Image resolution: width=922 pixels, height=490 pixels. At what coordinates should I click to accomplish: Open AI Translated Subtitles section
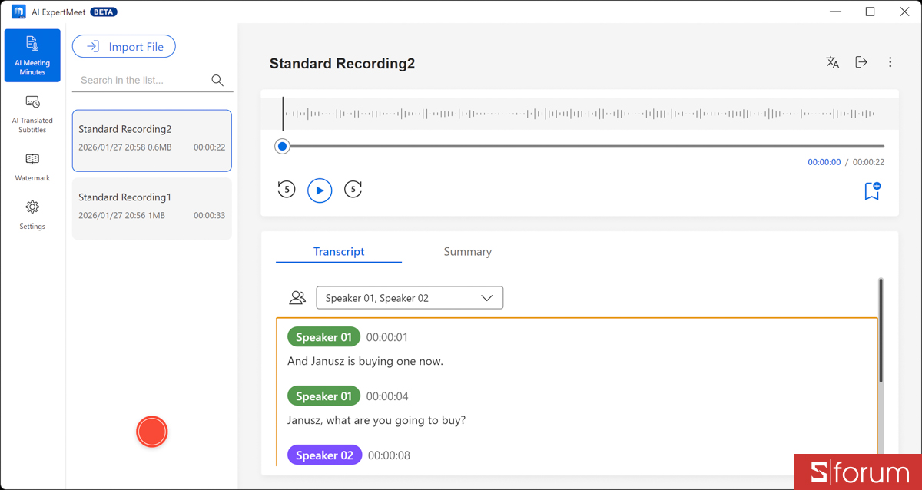click(32, 113)
